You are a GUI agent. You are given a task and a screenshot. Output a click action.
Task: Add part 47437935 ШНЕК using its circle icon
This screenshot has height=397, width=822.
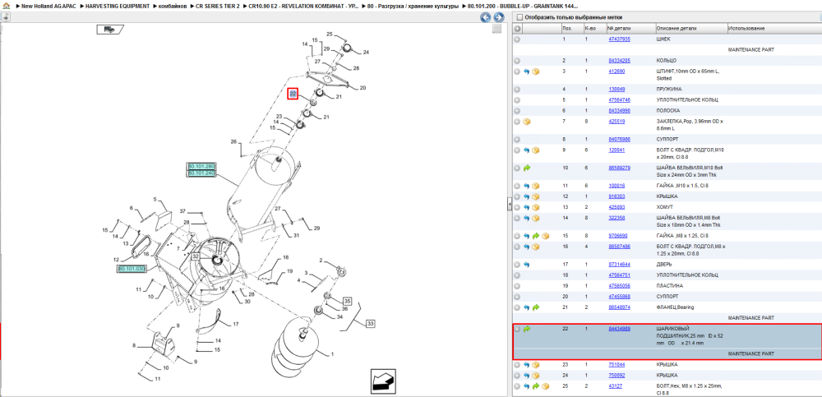click(x=517, y=39)
